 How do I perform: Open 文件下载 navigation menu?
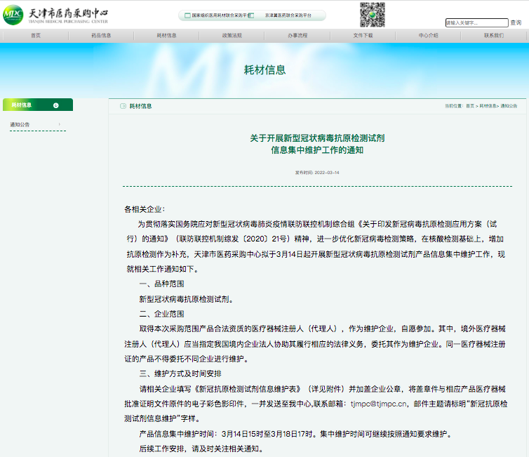[363, 35]
